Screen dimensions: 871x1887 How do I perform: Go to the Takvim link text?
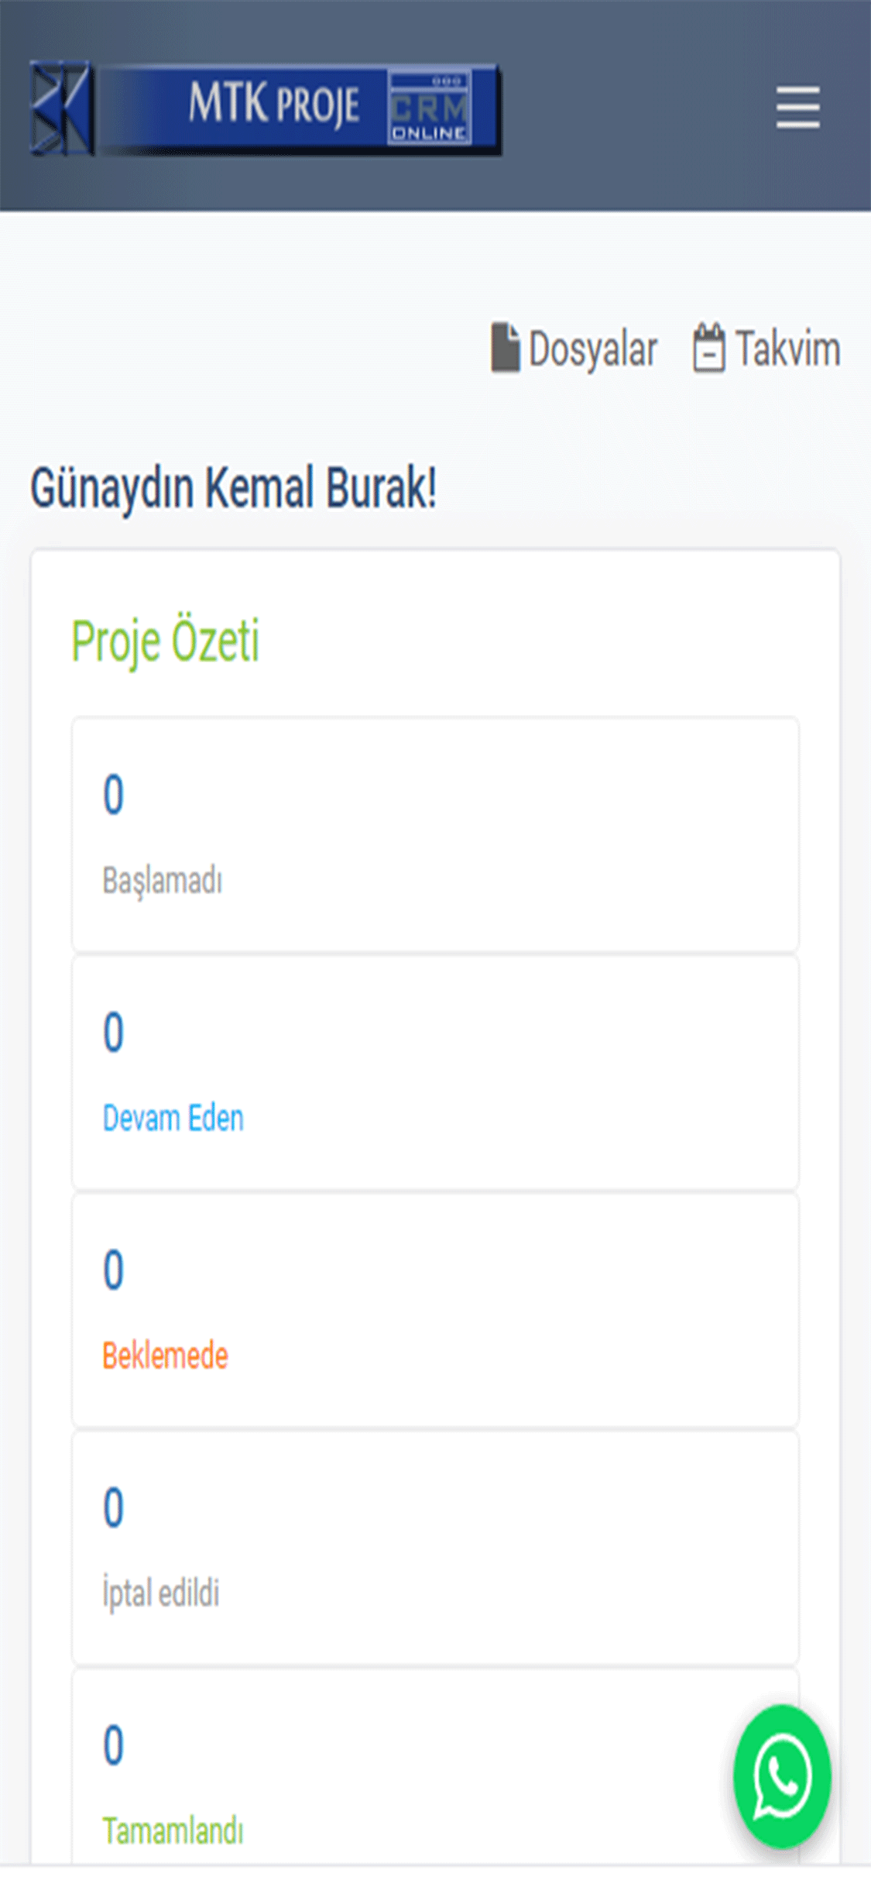tap(787, 349)
